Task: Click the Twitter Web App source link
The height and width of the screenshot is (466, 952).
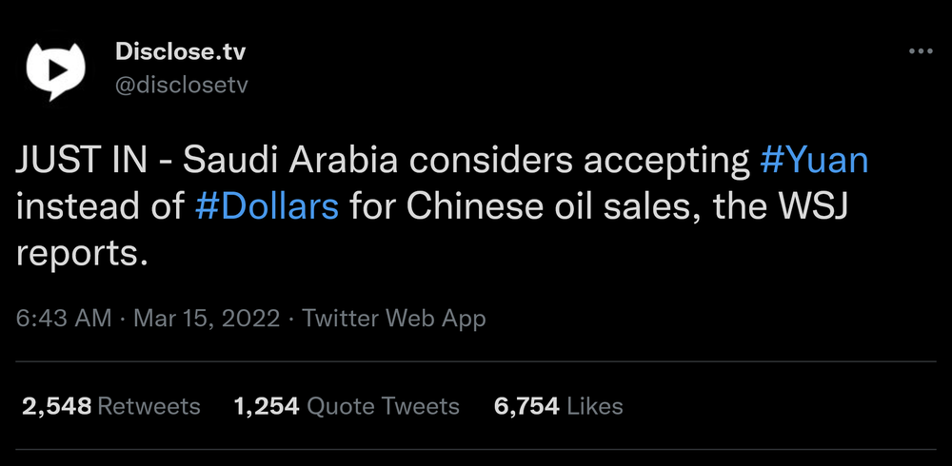Action: [x=394, y=318]
